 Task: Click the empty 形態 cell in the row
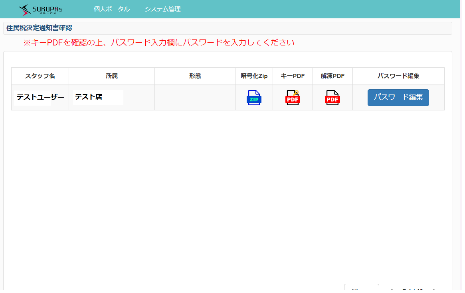pos(195,98)
